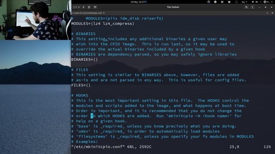Maximize the Tilix window

tap(266, 7)
